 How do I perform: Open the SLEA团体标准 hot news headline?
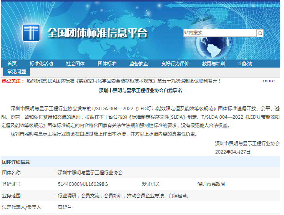point(123,81)
